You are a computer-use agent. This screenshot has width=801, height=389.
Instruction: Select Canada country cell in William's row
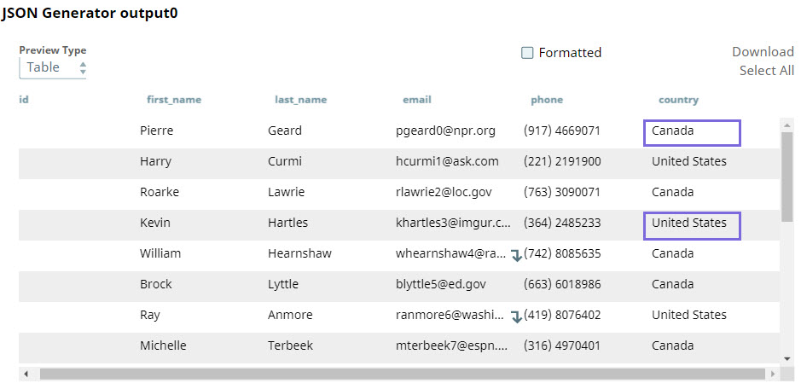coord(672,253)
